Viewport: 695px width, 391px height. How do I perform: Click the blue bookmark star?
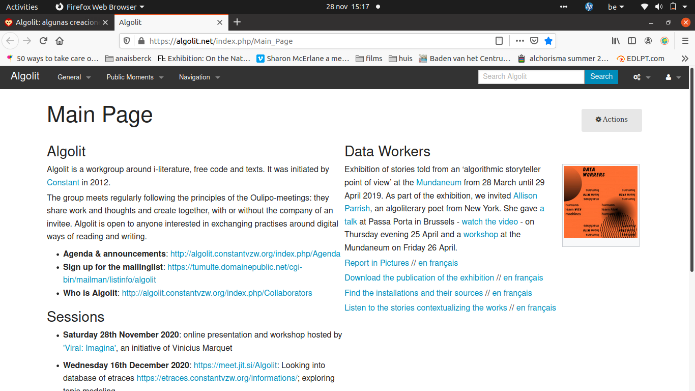pyautogui.click(x=548, y=41)
